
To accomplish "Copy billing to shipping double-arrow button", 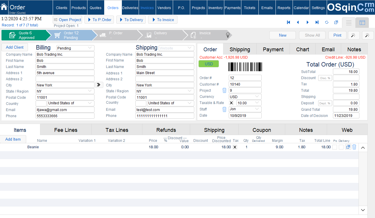I will 99,85.
